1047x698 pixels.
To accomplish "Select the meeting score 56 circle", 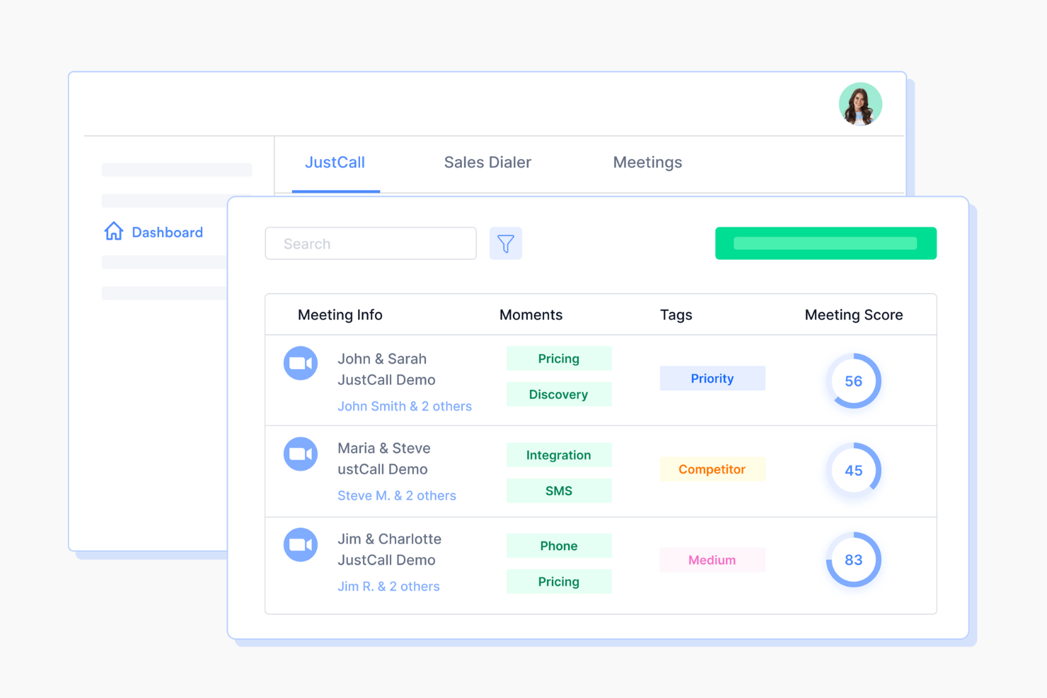I will 854,380.
